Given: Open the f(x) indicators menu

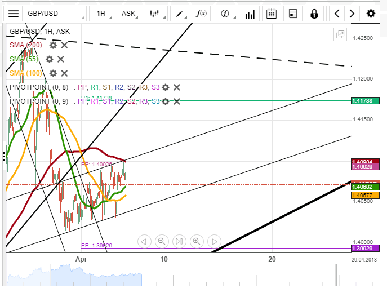Looking at the screenshot, I should point(201,14).
